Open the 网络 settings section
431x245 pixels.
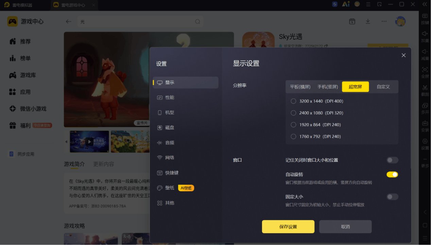point(186,157)
